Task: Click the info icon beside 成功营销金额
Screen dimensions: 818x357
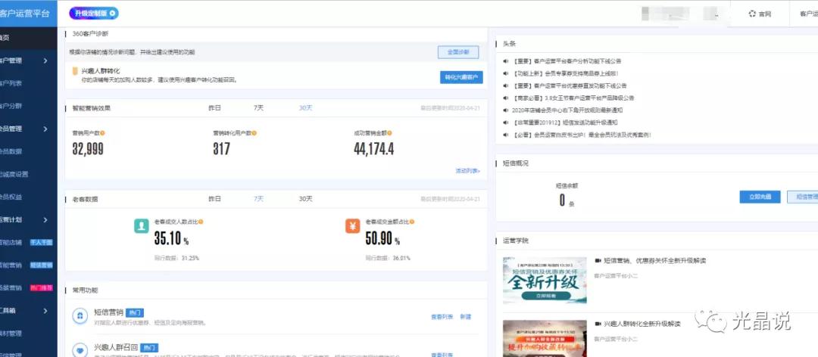Action: point(390,133)
